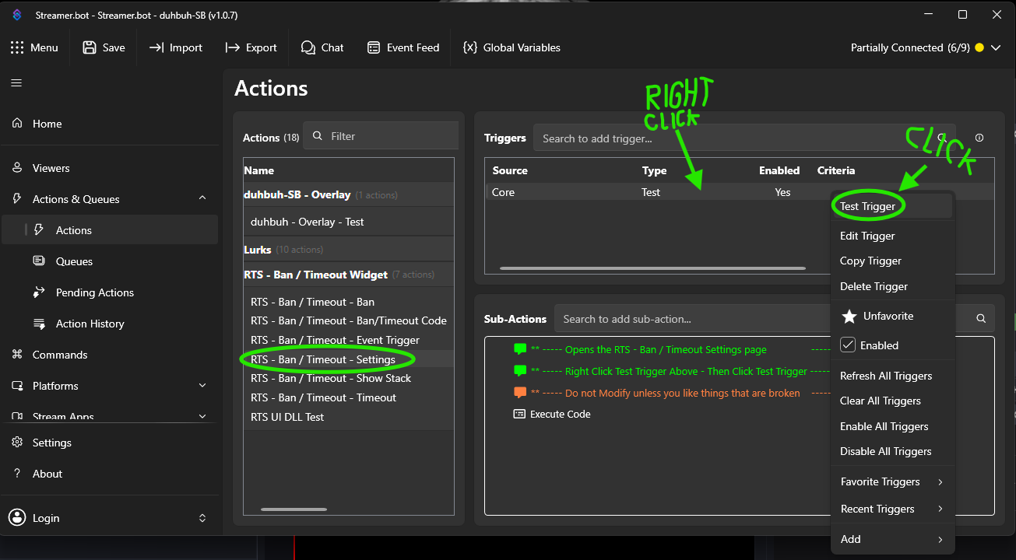This screenshot has width=1016, height=560.
Task: Click the Save disk icon
Action: pos(90,47)
